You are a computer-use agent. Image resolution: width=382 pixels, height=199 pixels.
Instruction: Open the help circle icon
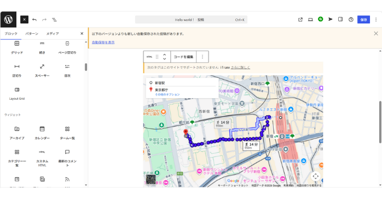click(351, 20)
